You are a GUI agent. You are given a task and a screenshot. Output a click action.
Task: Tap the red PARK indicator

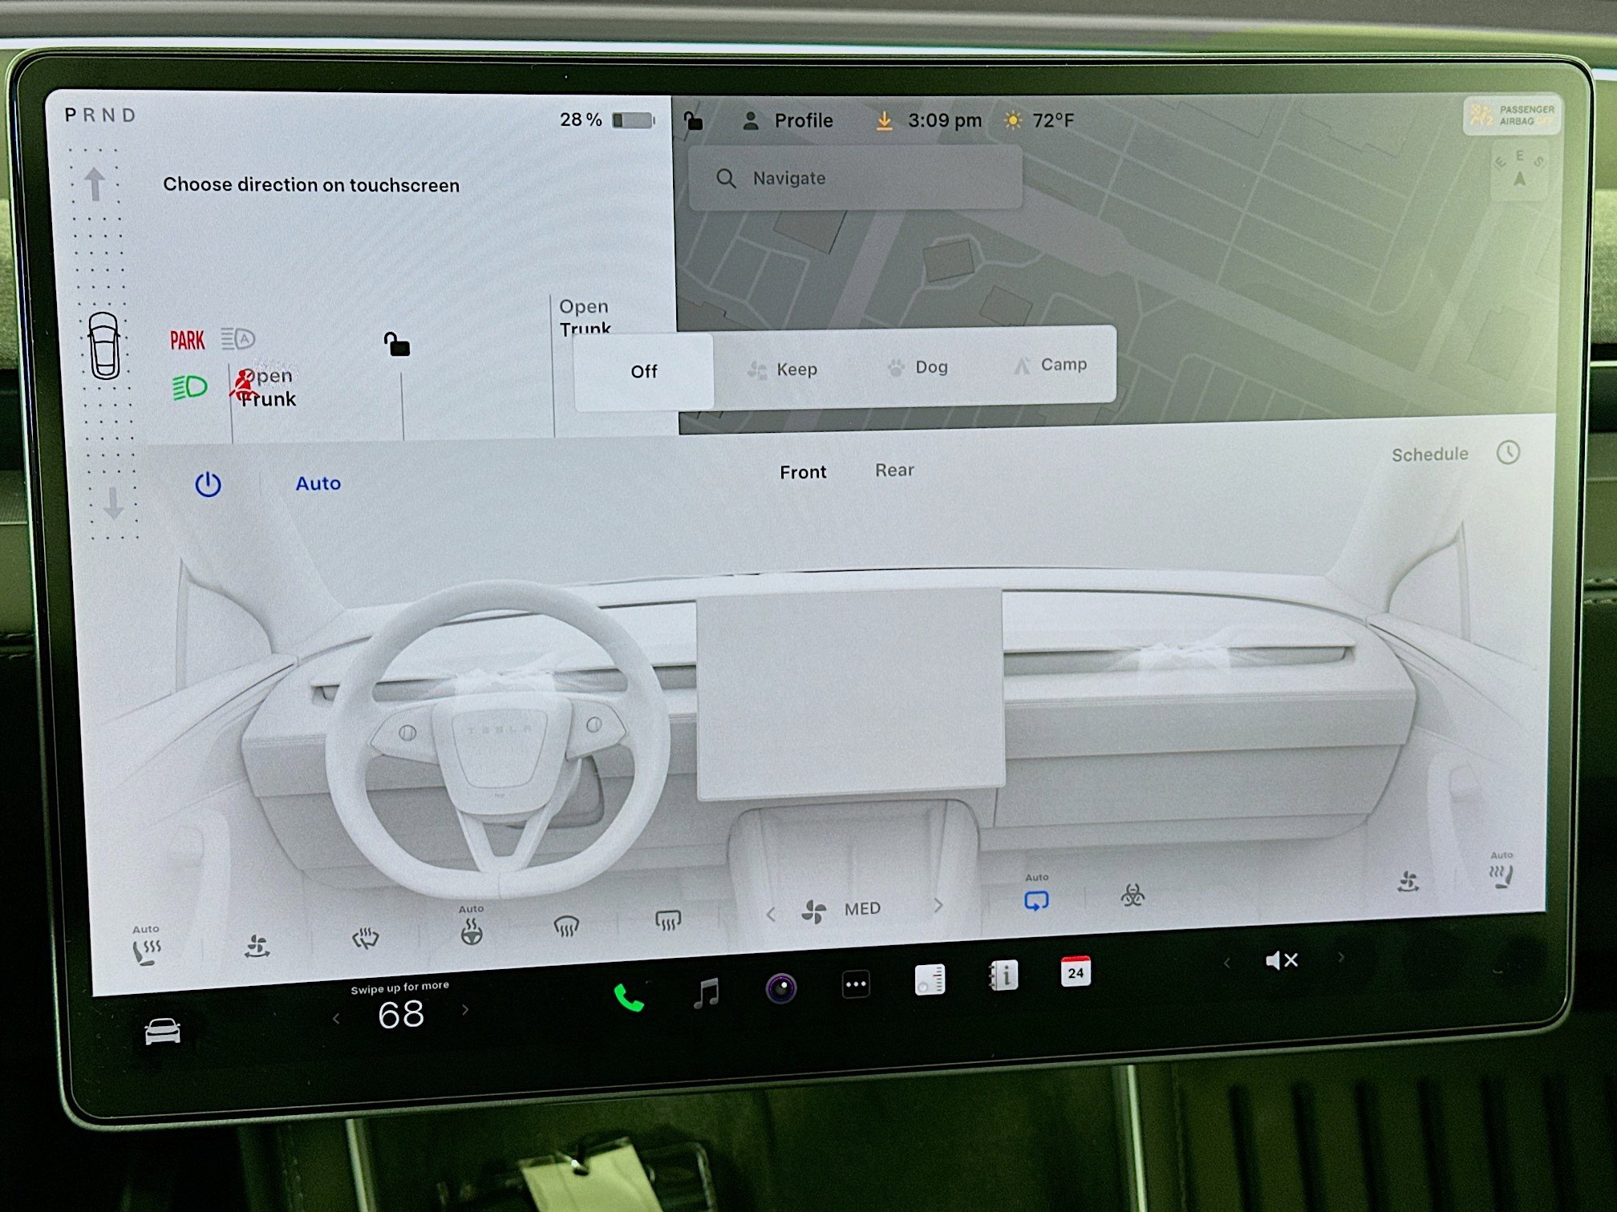(187, 341)
